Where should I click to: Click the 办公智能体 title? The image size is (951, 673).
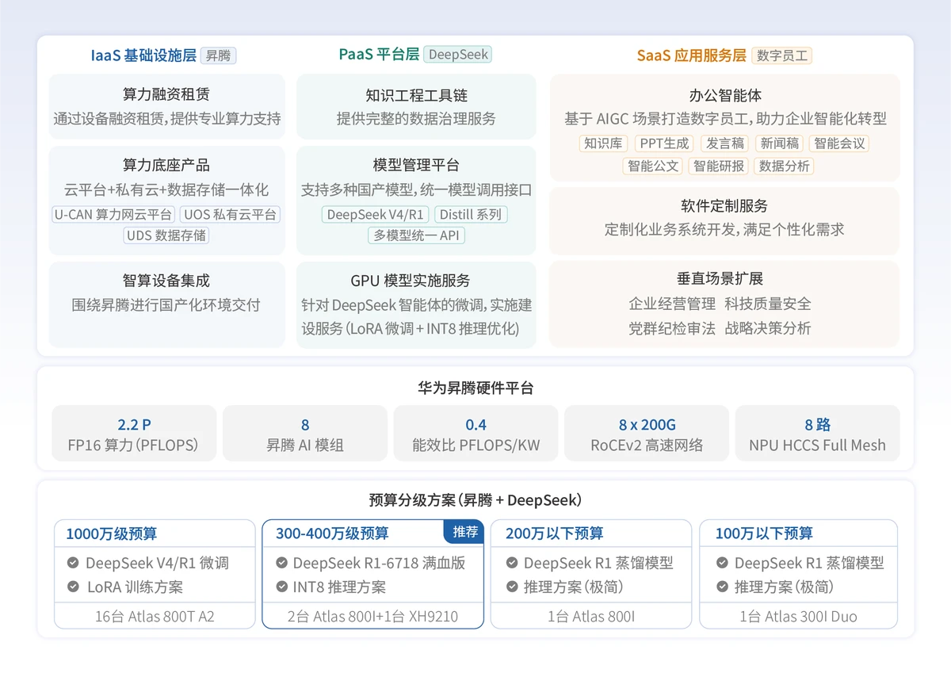[x=725, y=95]
